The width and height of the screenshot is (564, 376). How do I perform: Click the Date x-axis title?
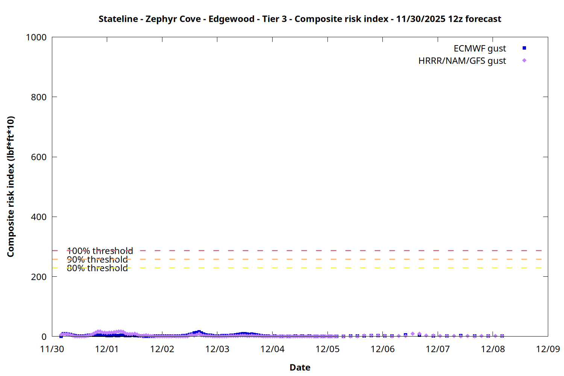(300, 367)
